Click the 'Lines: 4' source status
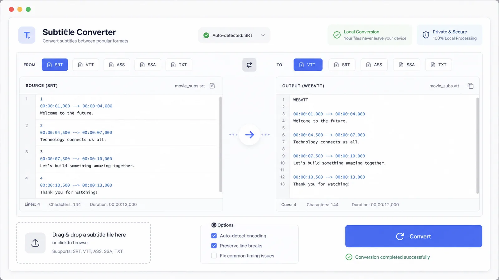Viewport: 499px width, 280px height. (32, 204)
